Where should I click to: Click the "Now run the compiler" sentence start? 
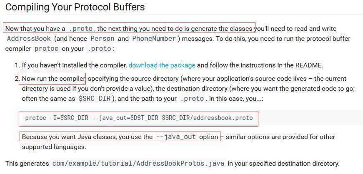54,79
